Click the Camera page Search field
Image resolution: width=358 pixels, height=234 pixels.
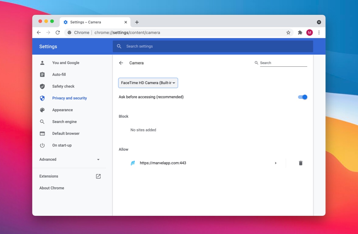click(x=283, y=63)
